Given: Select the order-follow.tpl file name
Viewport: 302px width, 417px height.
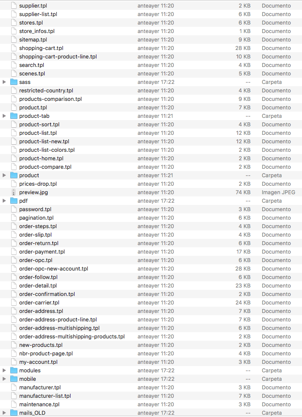Looking at the screenshot, I should tap(38, 277).
